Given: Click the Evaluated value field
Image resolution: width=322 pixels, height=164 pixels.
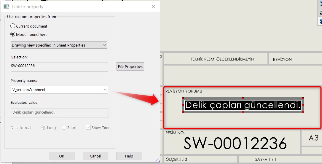Looking at the screenshot, I should pyautogui.click(x=60, y=113).
